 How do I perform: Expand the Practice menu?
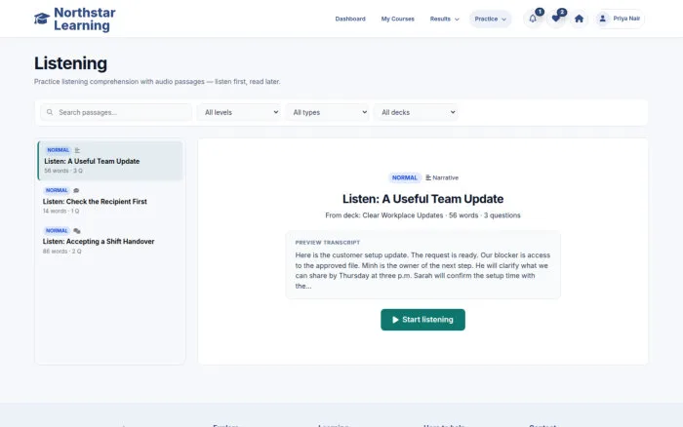click(x=490, y=19)
